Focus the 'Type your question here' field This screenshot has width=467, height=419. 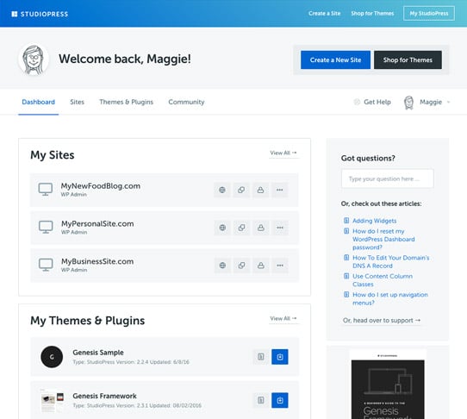coord(387,178)
